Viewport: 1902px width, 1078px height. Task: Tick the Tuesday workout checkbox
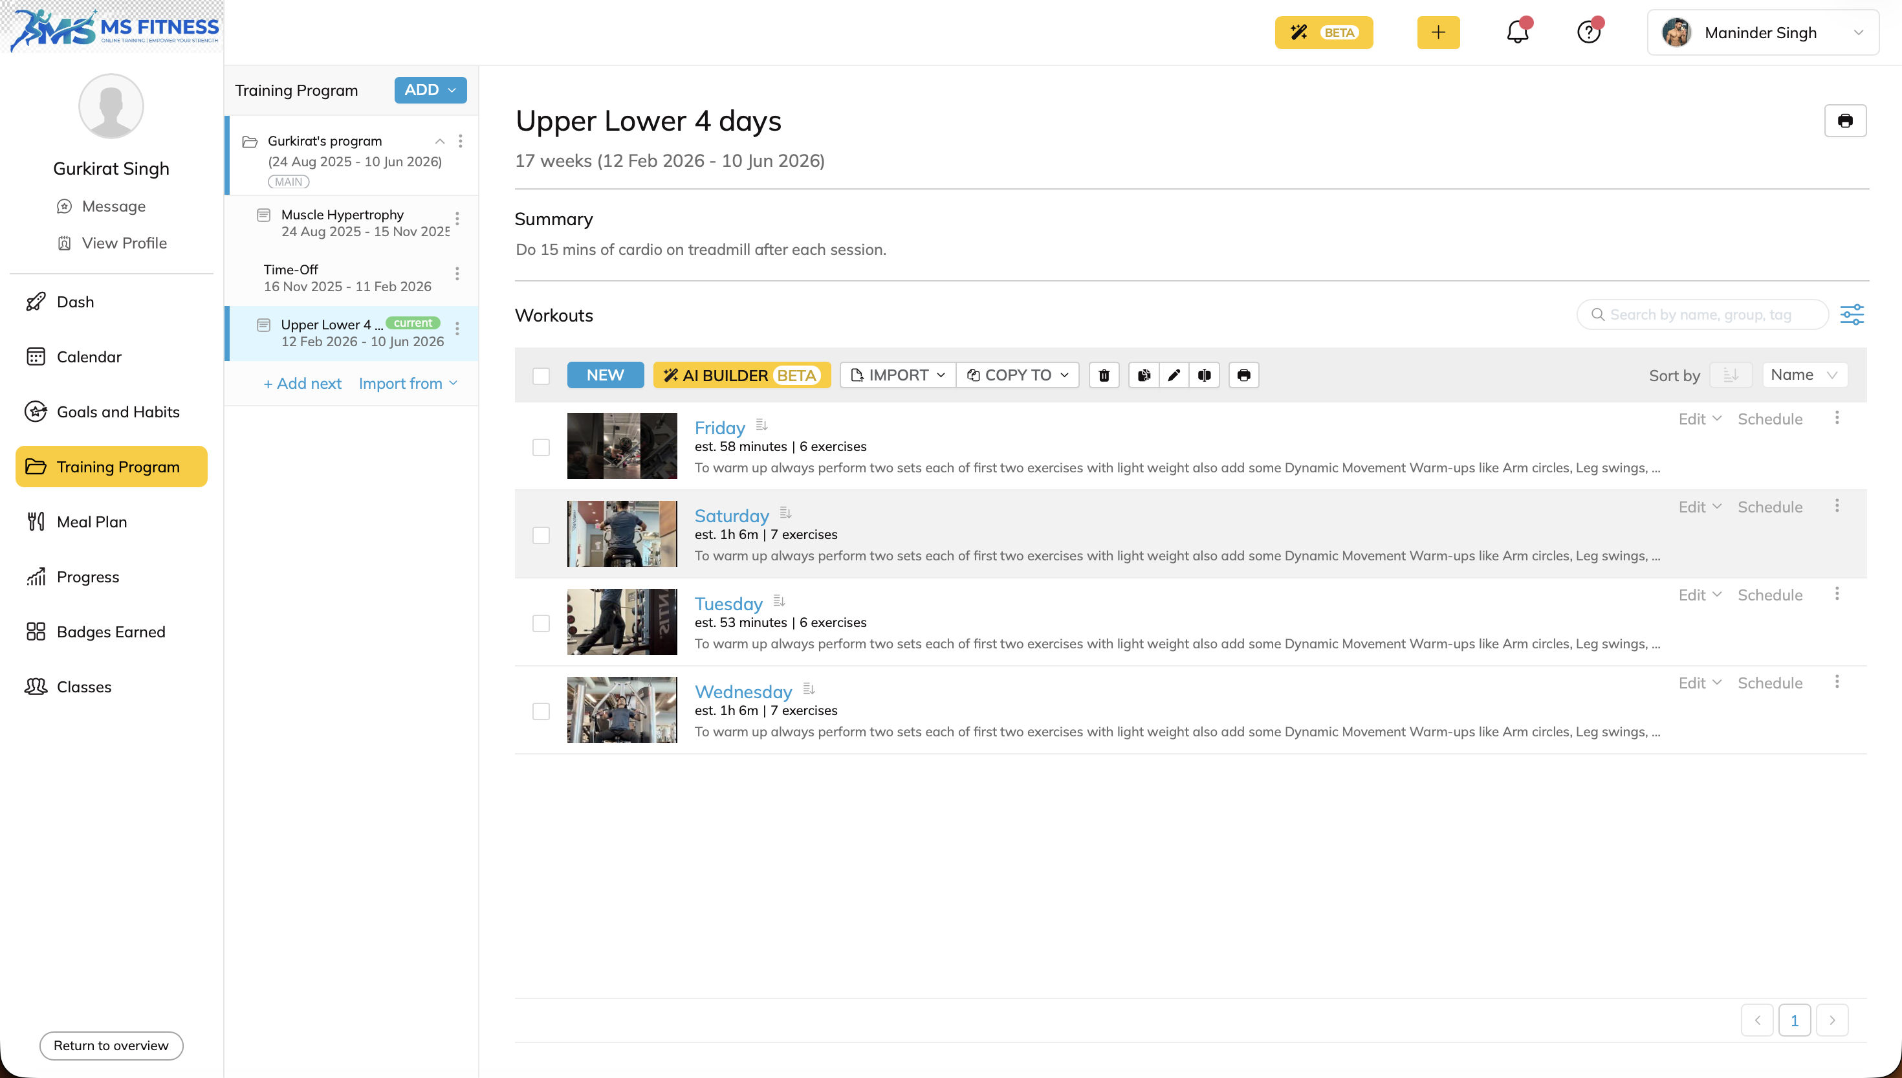541,623
